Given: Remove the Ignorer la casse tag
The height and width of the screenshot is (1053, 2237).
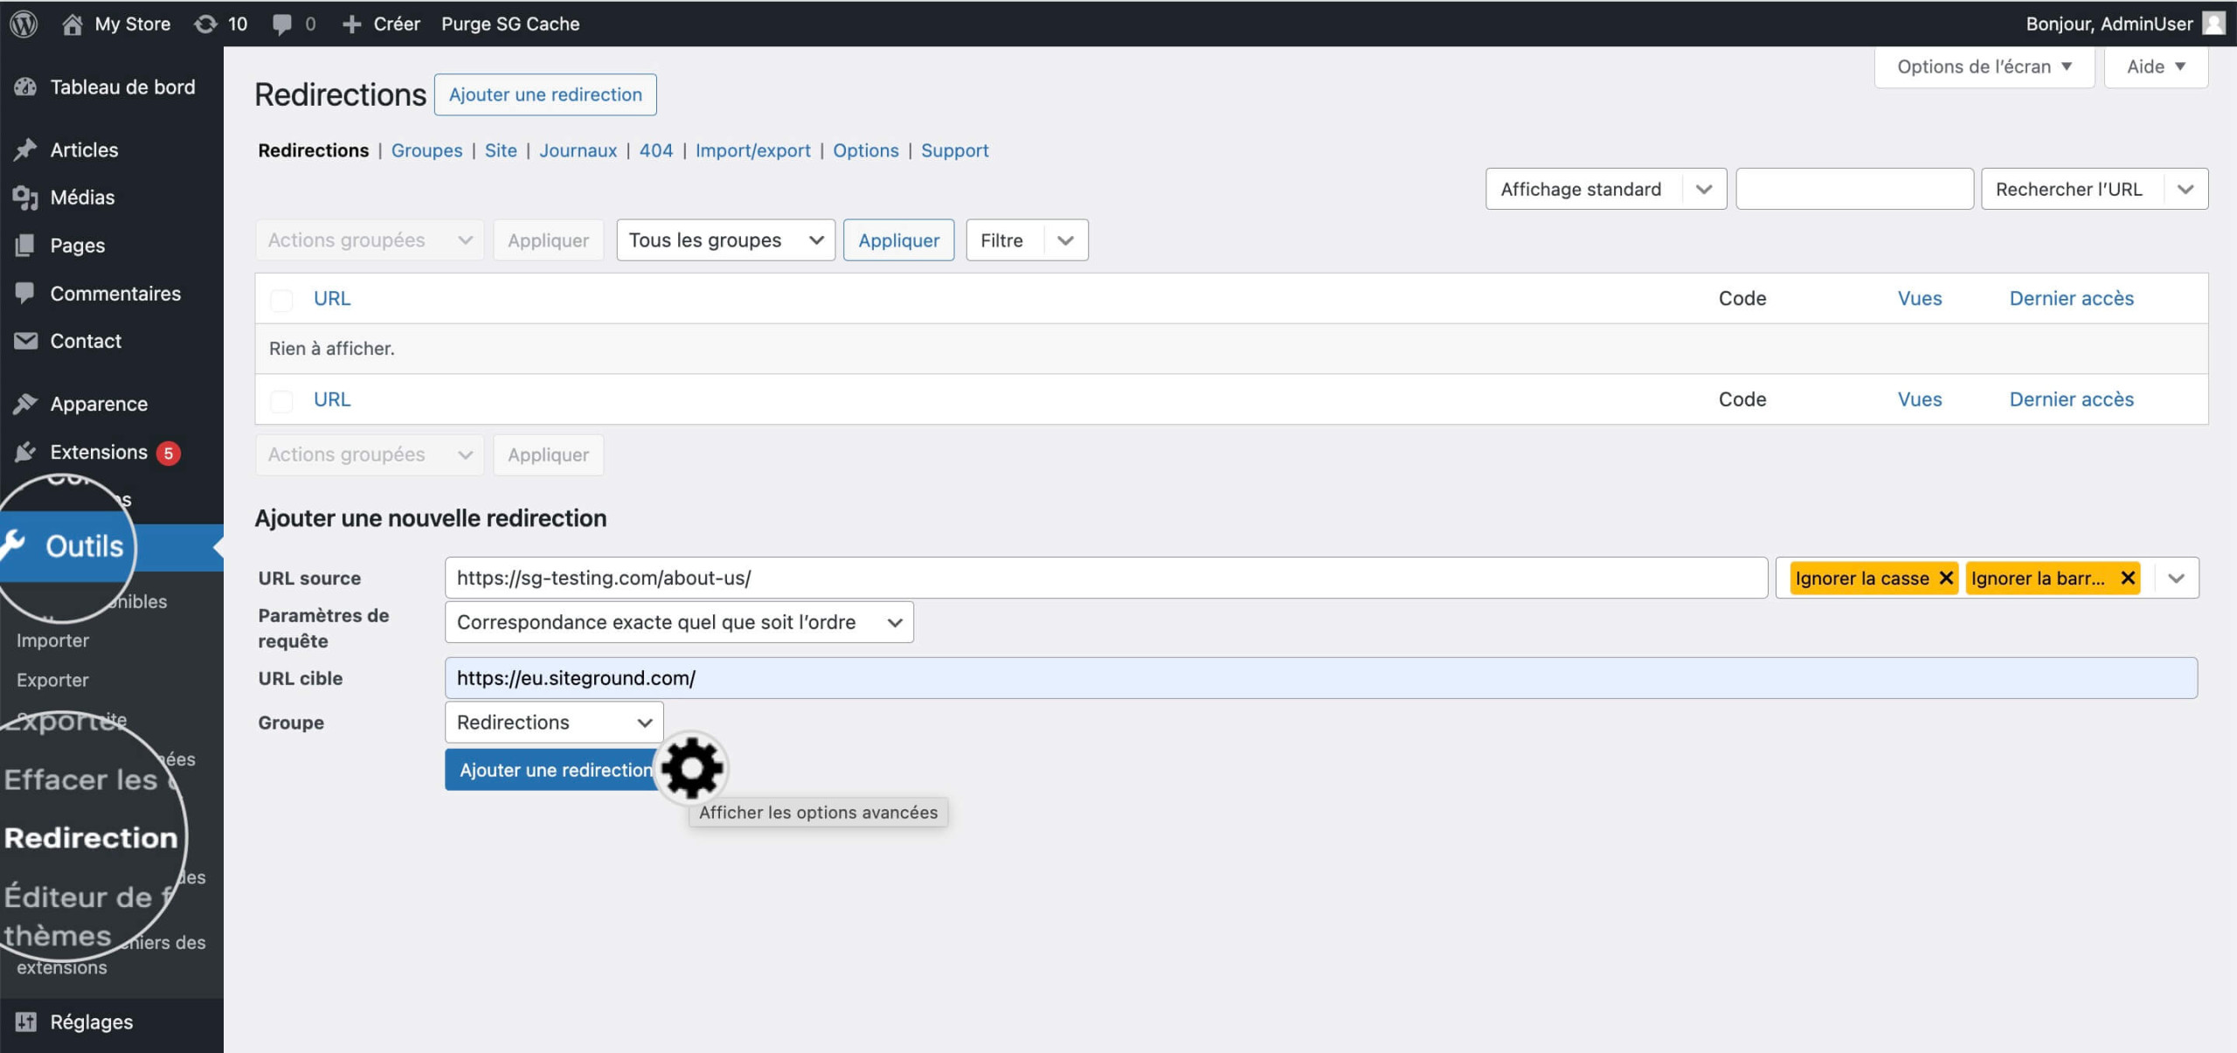Looking at the screenshot, I should 1946,578.
